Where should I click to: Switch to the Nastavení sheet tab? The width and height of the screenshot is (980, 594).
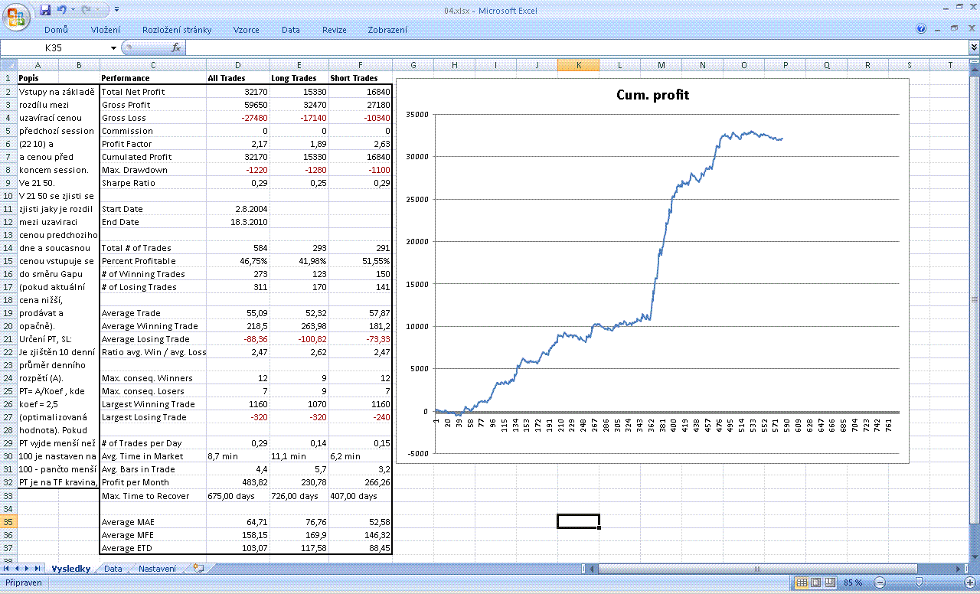(x=157, y=569)
